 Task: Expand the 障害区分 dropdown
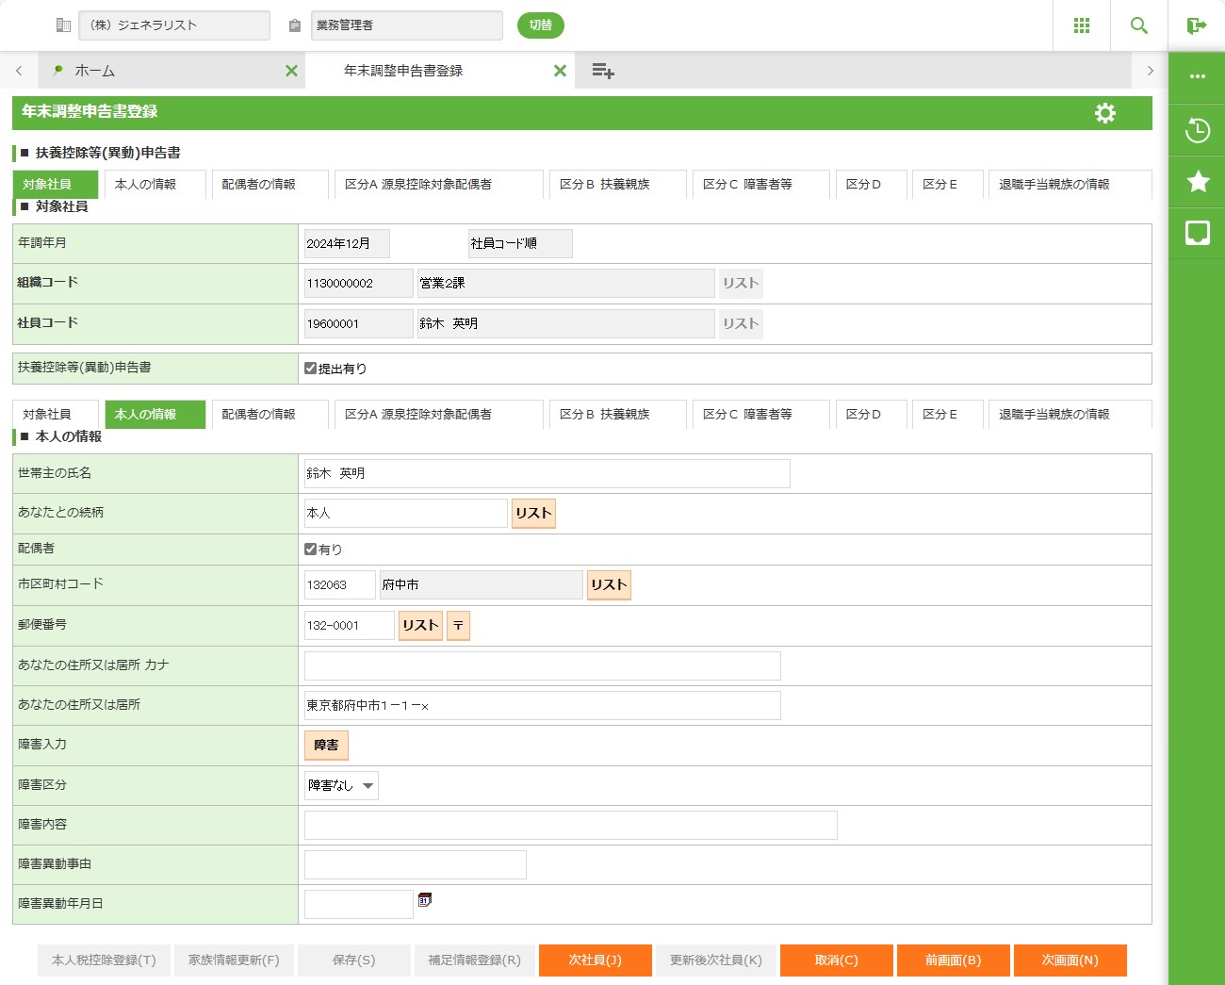click(341, 785)
